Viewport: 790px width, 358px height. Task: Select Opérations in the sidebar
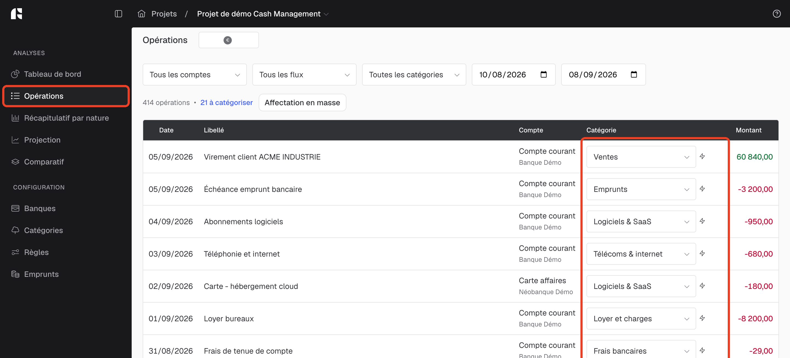(x=66, y=96)
